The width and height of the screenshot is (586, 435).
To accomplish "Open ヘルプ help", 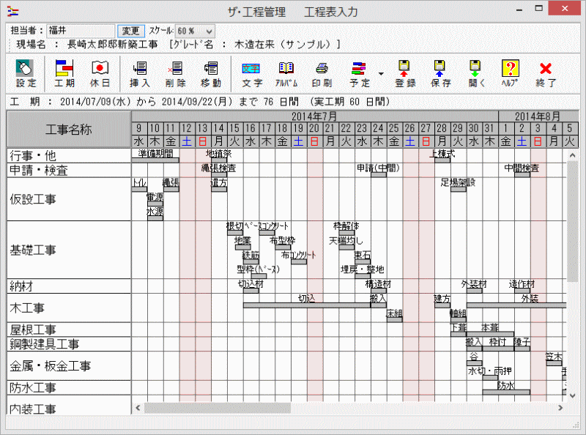I will 510,74.
